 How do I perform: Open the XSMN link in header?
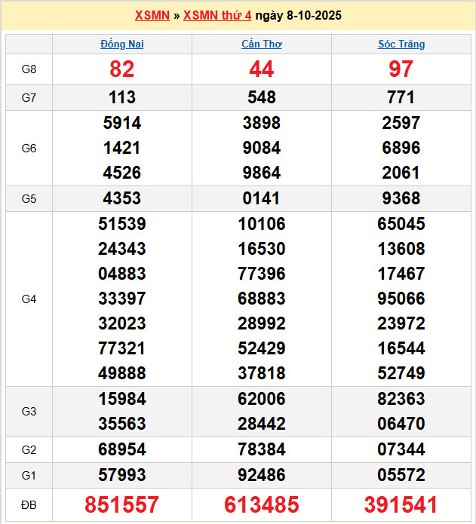pyautogui.click(x=152, y=16)
